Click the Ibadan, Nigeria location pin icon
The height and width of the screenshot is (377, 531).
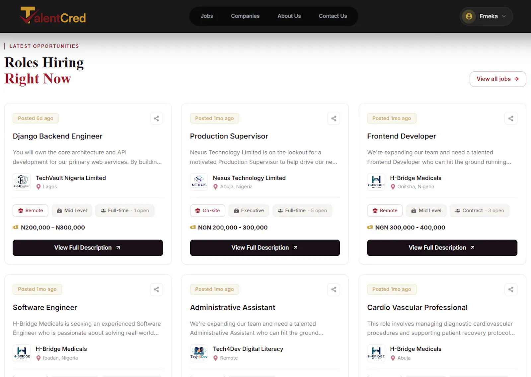[38, 358]
